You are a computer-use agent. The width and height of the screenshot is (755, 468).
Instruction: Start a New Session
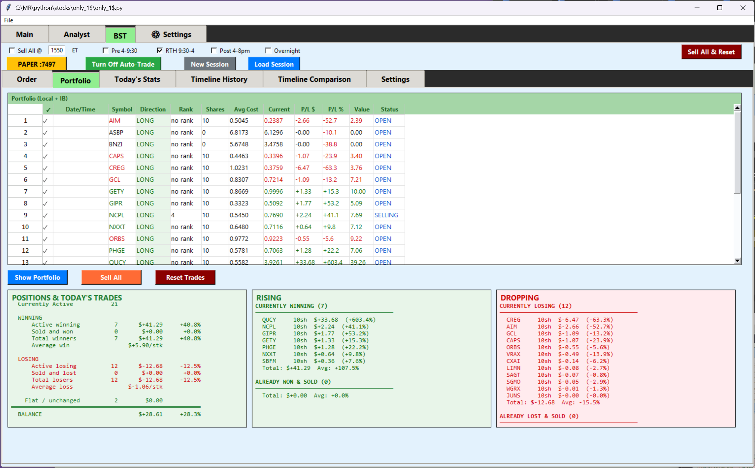point(210,64)
